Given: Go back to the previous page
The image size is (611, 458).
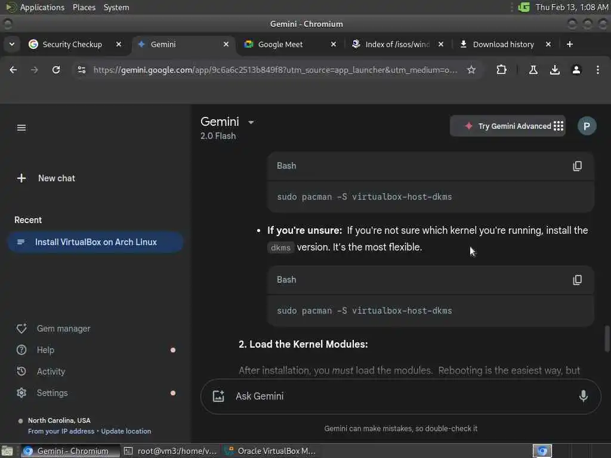Looking at the screenshot, I should point(13,70).
